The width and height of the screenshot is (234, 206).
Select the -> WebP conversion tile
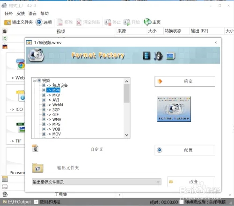coord(15,67)
